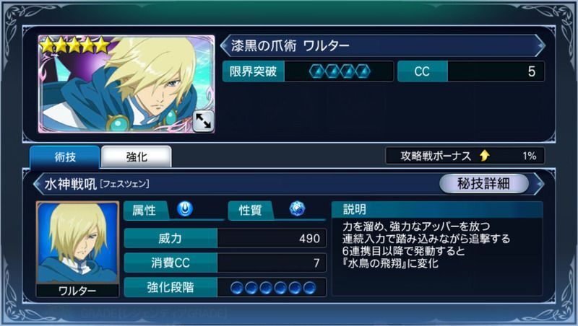This screenshot has width=578, height=326.
Task: Click the 威力 490 power value bar
Action: 225,239
